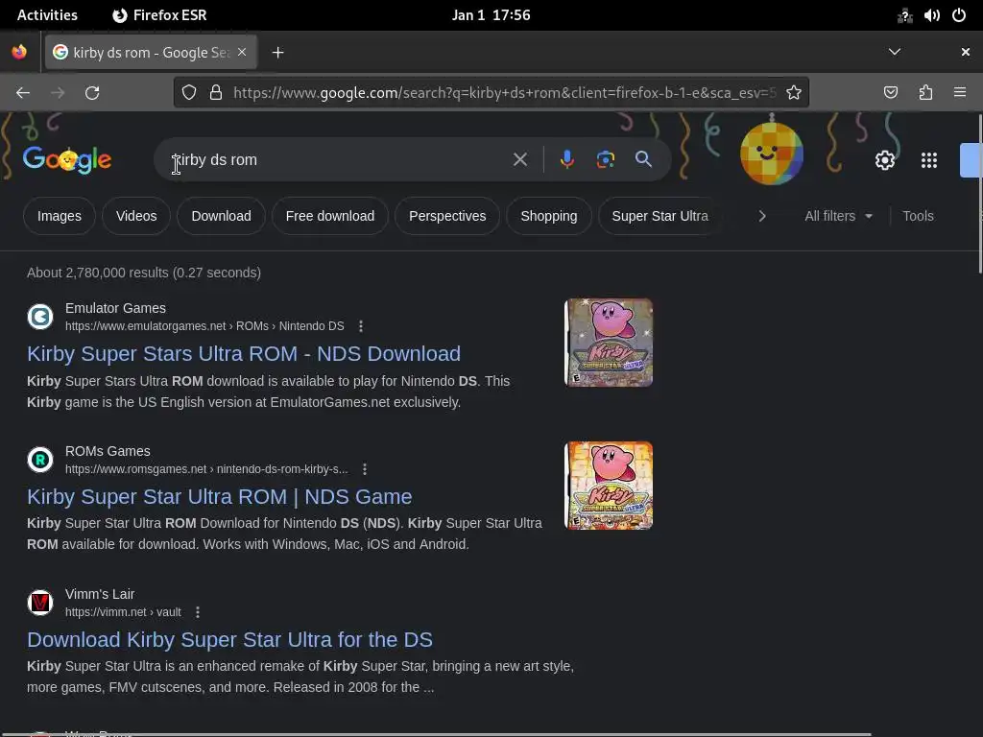Open the Extensions puzzle icon

click(925, 93)
